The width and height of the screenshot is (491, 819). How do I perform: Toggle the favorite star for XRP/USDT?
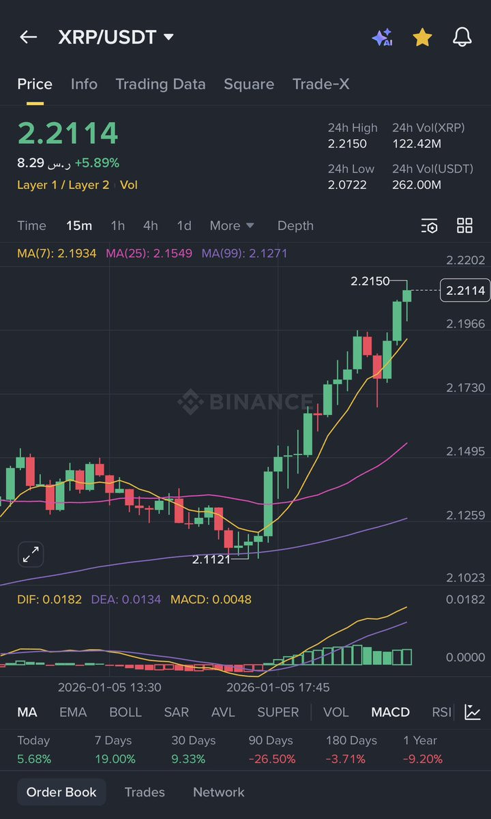click(x=422, y=37)
